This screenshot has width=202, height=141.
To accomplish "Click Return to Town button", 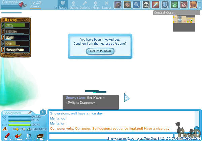I will (100, 51).
